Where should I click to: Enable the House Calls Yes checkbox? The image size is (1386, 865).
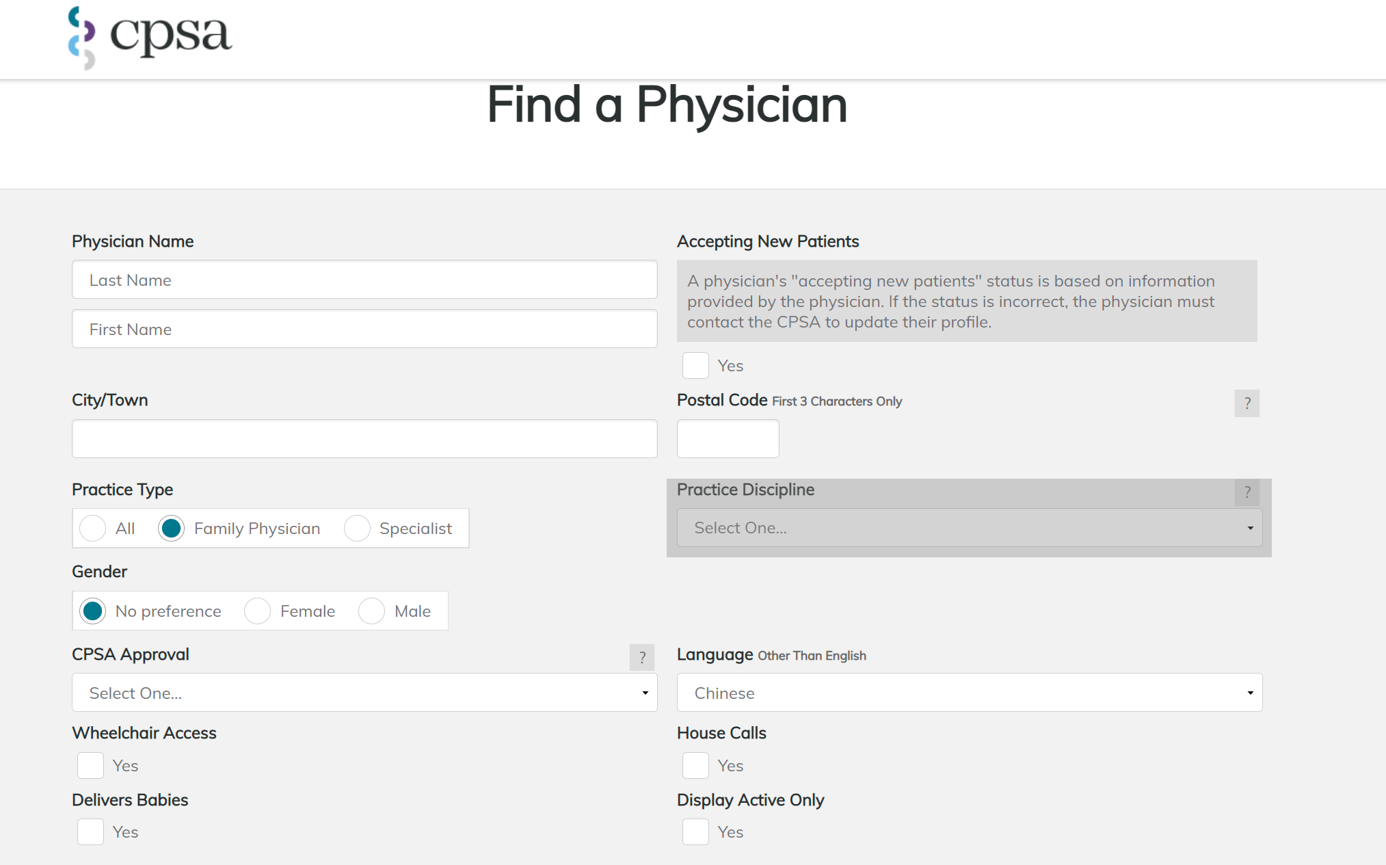pyautogui.click(x=695, y=765)
